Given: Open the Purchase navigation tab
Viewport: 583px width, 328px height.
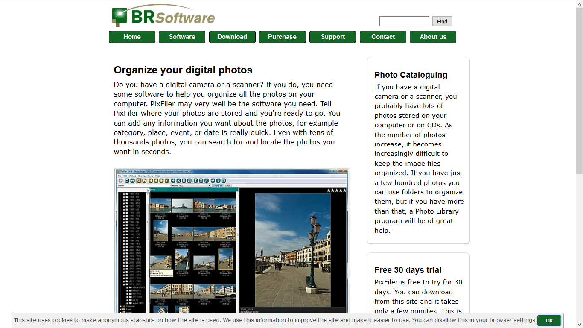Looking at the screenshot, I should (x=282, y=37).
